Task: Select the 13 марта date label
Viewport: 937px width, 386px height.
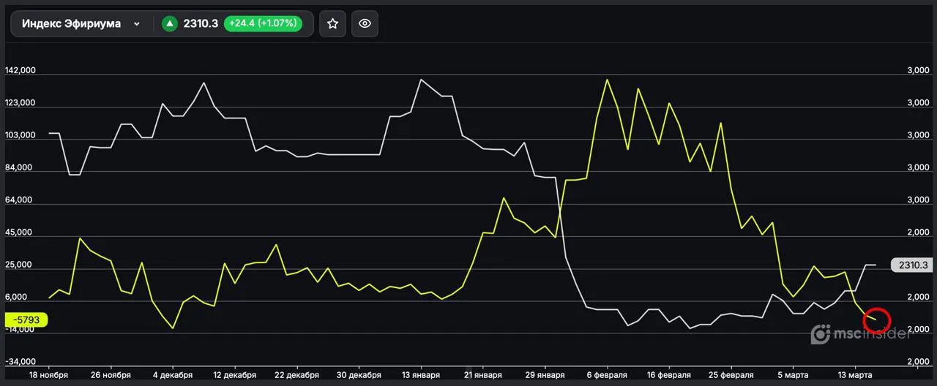Action: [x=854, y=375]
